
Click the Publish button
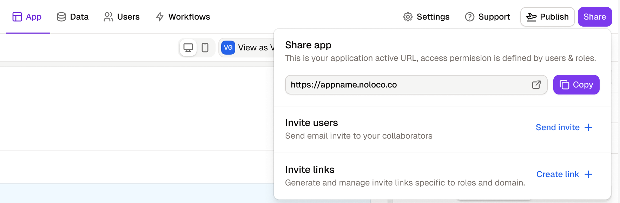click(x=547, y=17)
